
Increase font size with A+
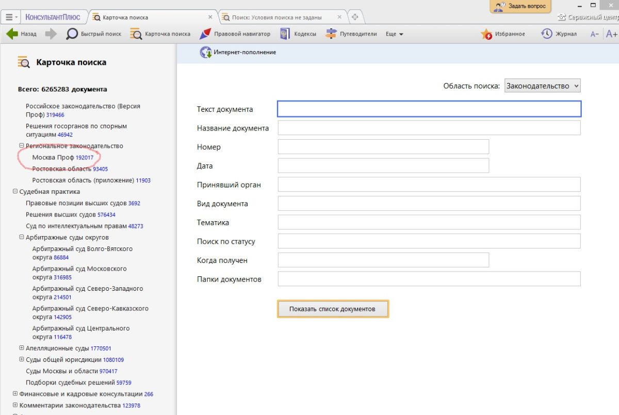coord(612,34)
